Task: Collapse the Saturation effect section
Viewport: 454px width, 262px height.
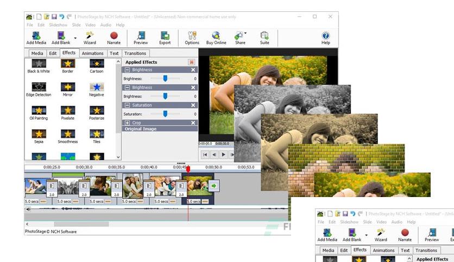Action: pos(127,105)
